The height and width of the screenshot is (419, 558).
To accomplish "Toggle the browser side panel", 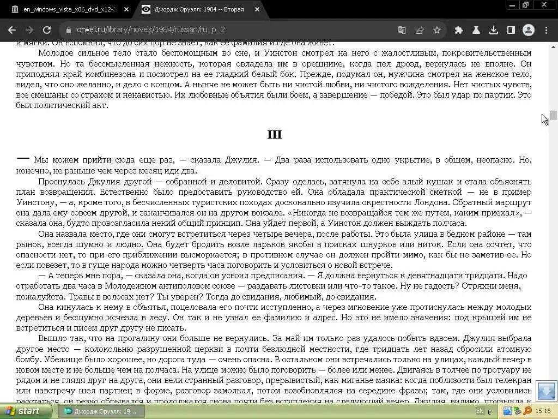I will 511,31.
